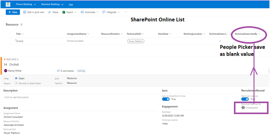Favorite the Resource list star
The width and height of the screenshot is (276, 135).
[21, 24]
